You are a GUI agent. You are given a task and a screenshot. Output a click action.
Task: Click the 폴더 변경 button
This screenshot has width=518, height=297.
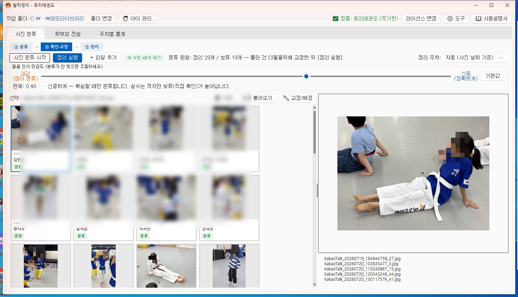click(x=101, y=19)
